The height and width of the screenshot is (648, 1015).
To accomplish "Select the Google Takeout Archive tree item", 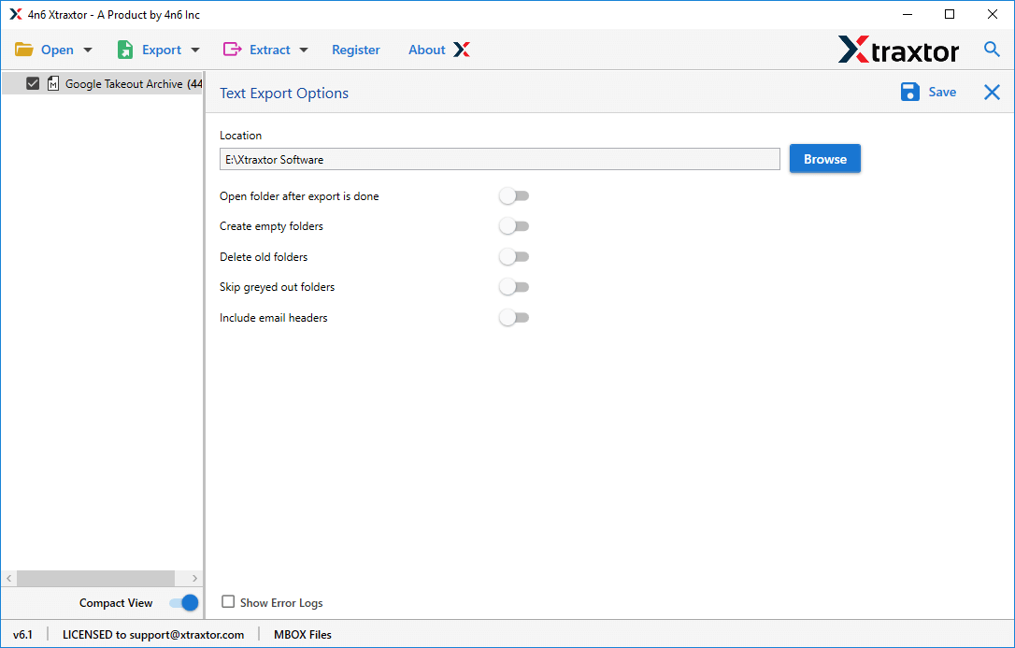I will click(x=102, y=83).
